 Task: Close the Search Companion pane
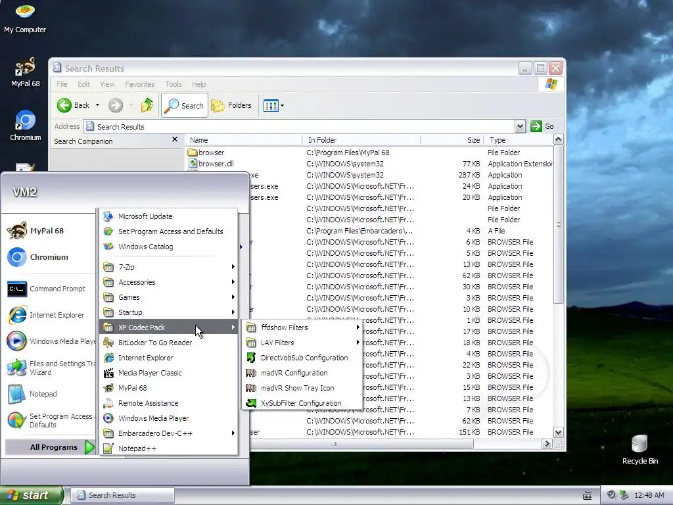click(175, 139)
